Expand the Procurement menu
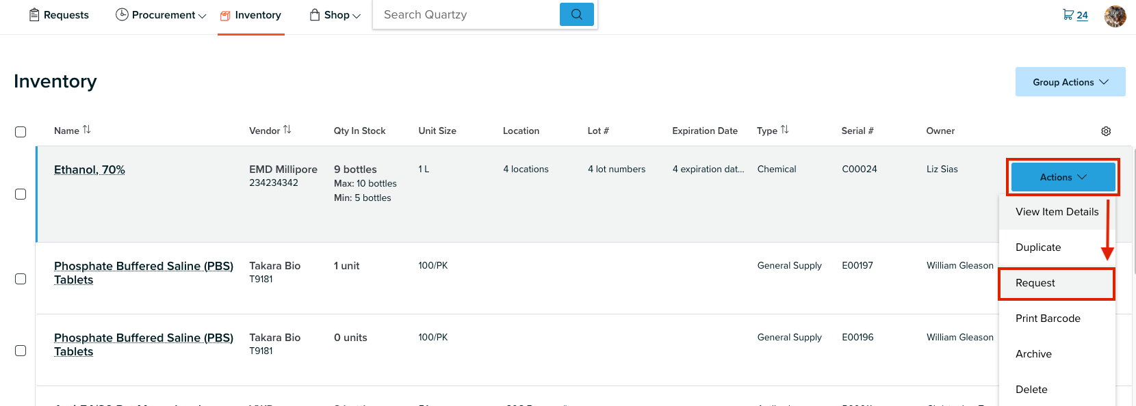The image size is (1136, 406). tap(161, 15)
